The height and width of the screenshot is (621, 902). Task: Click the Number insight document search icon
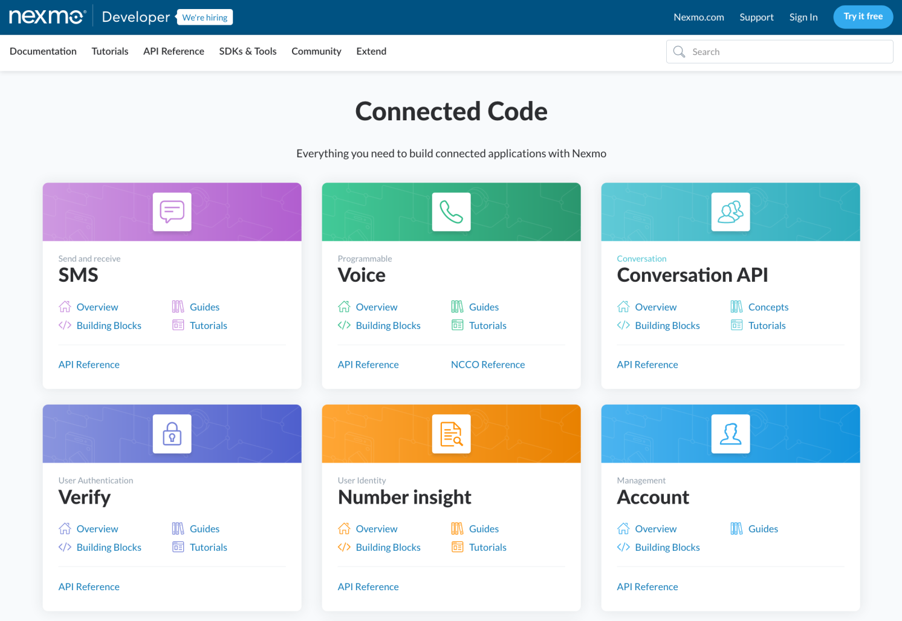click(452, 434)
